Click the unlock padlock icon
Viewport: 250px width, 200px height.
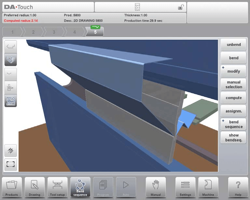click(181, 7)
